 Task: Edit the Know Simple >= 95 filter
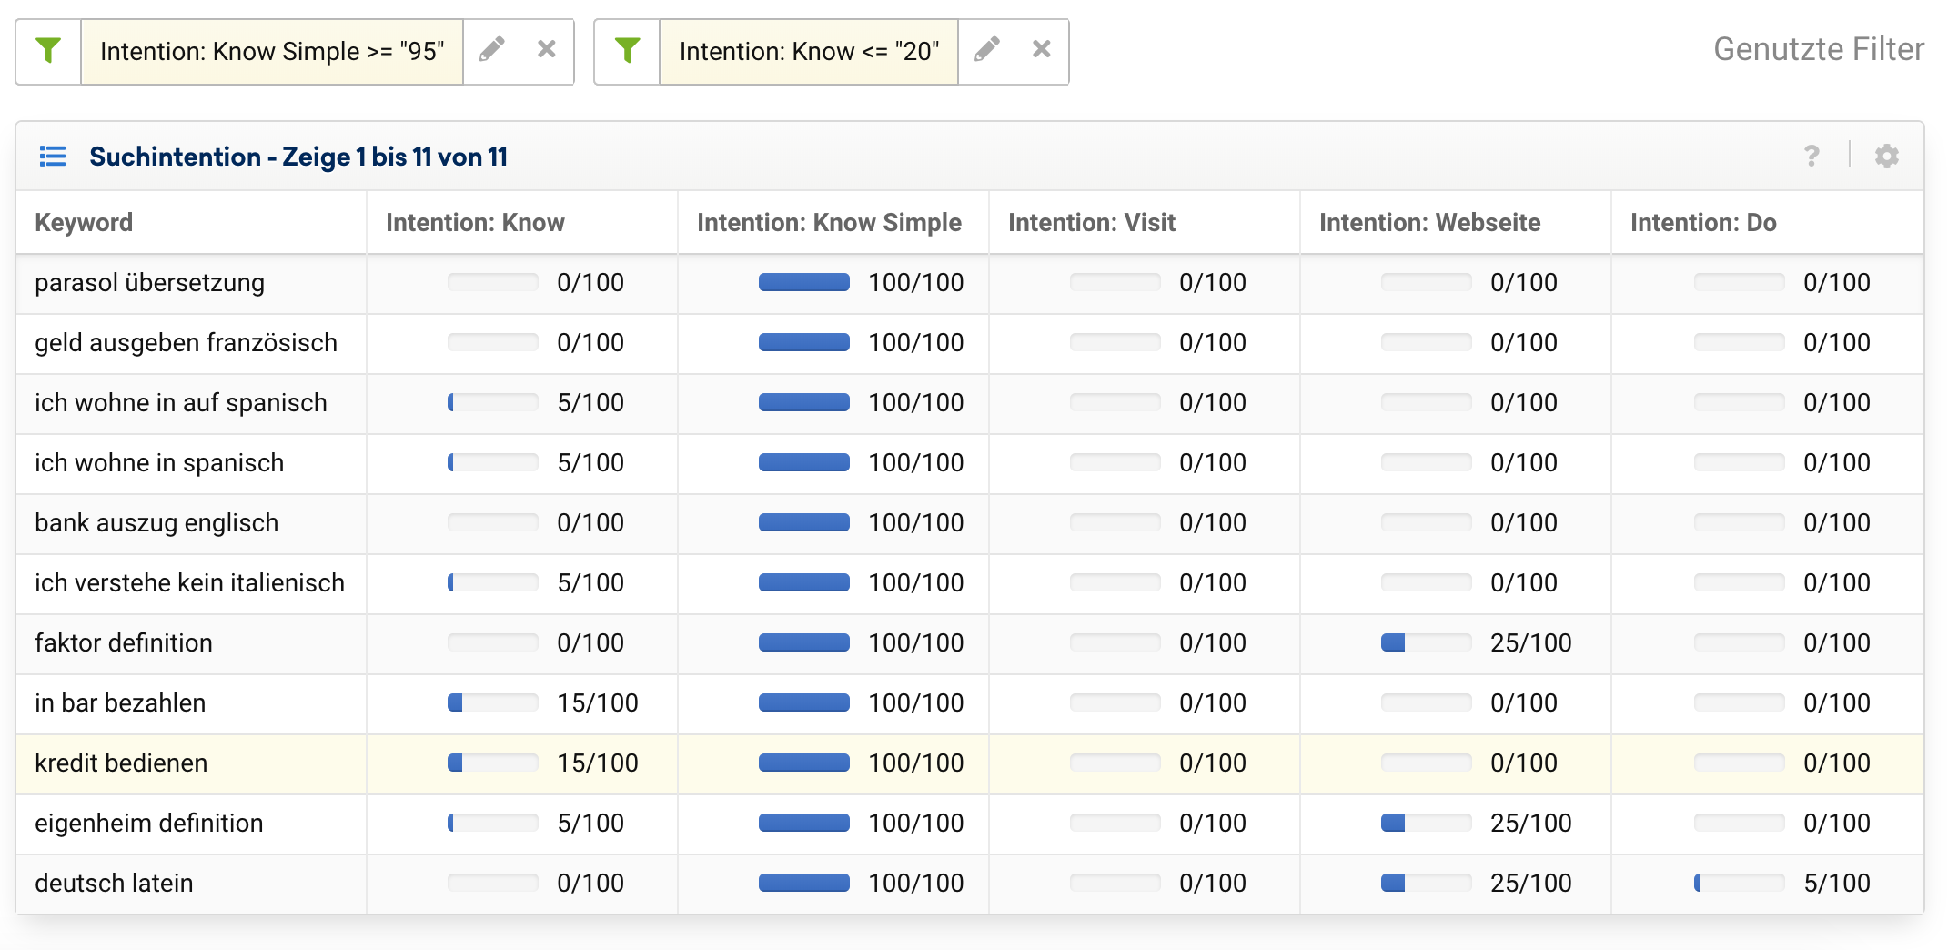tap(492, 49)
